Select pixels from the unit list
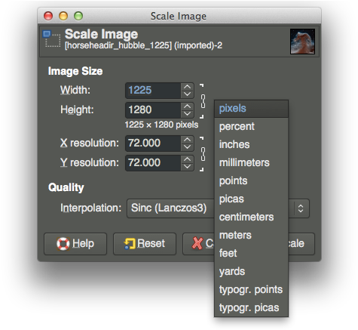The image size is (358, 330). click(251, 109)
